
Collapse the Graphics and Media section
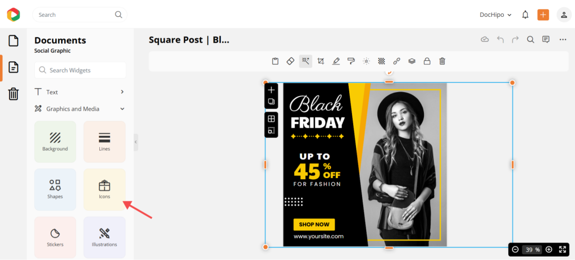[80, 109]
